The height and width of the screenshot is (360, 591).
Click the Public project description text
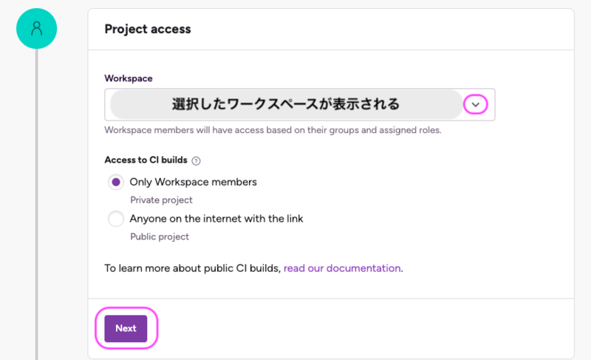tap(160, 237)
